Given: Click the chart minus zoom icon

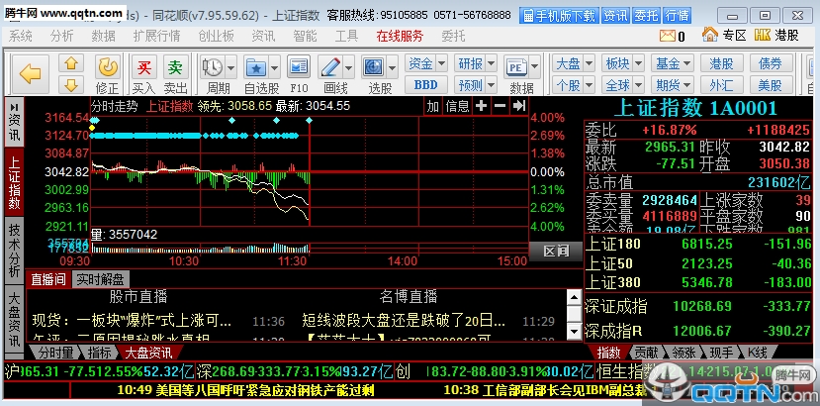Looking at the screenshot, I should click(500, 106).
